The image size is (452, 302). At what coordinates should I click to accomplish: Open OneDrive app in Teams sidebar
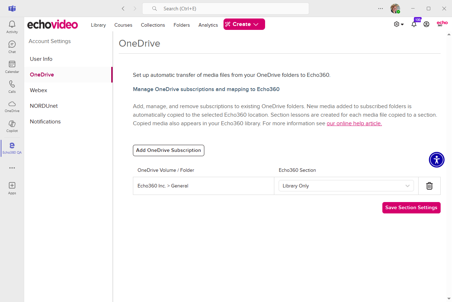(12, 106)
